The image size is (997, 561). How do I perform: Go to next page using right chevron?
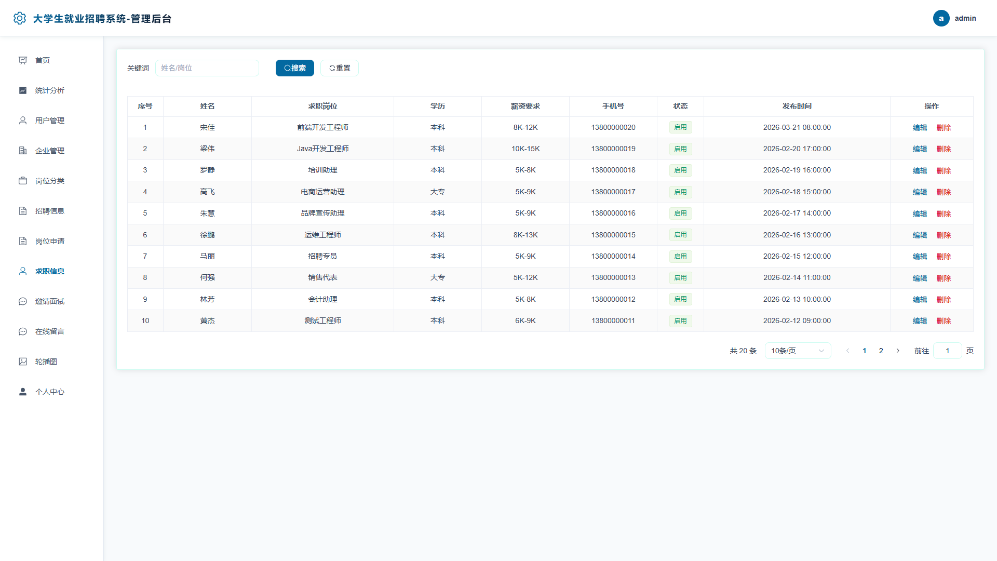[x=898, y=351]
